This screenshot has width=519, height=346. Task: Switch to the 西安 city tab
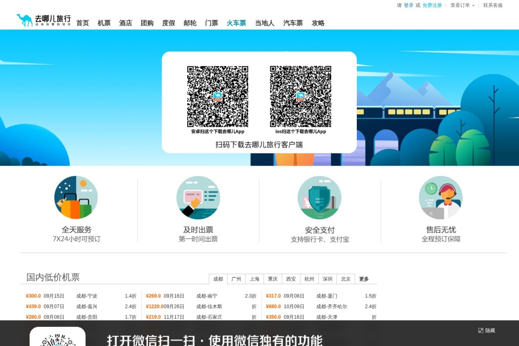(x=291, y=279)
